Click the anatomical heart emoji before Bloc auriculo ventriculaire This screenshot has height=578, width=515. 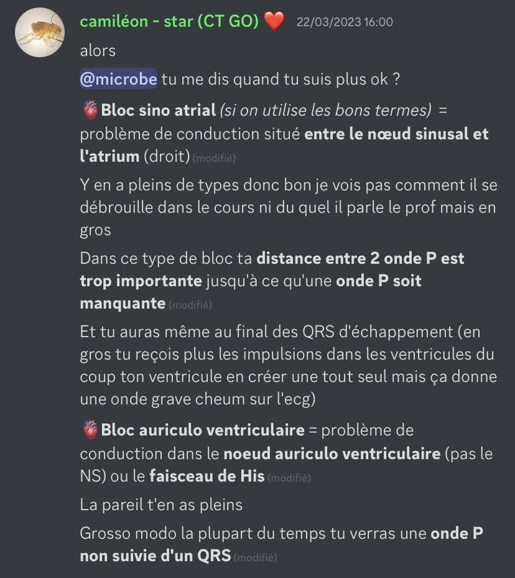(90, 430)
